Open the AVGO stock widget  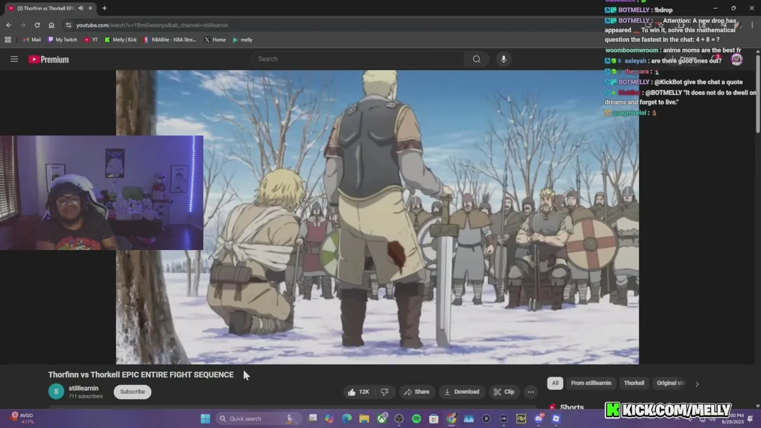[x=23, y=418]
